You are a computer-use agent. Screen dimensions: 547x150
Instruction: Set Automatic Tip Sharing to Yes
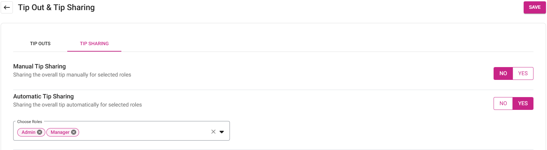tap(523, 103)
